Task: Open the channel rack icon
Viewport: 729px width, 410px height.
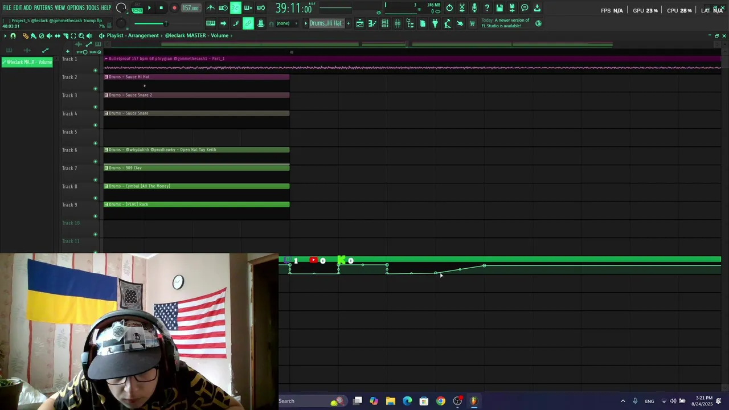Action: click(x=385, y=23)
